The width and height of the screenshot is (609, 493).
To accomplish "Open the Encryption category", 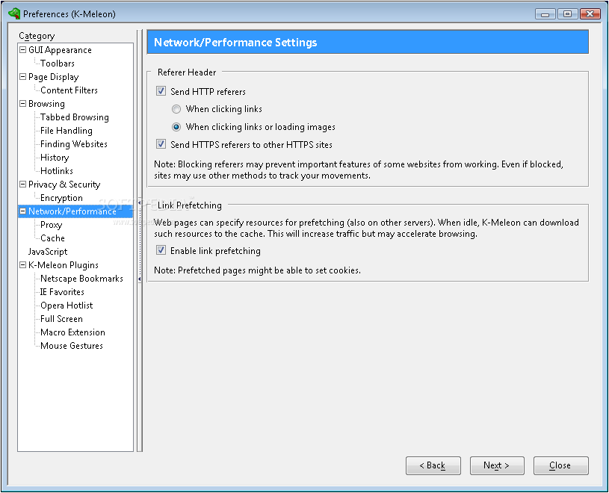I will click(x=61, y=198).
